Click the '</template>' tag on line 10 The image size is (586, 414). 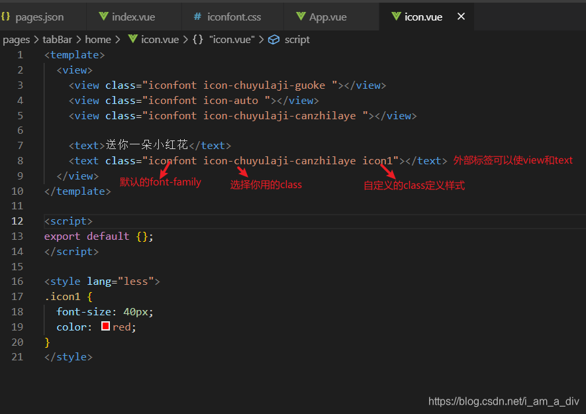pos(77,191)
